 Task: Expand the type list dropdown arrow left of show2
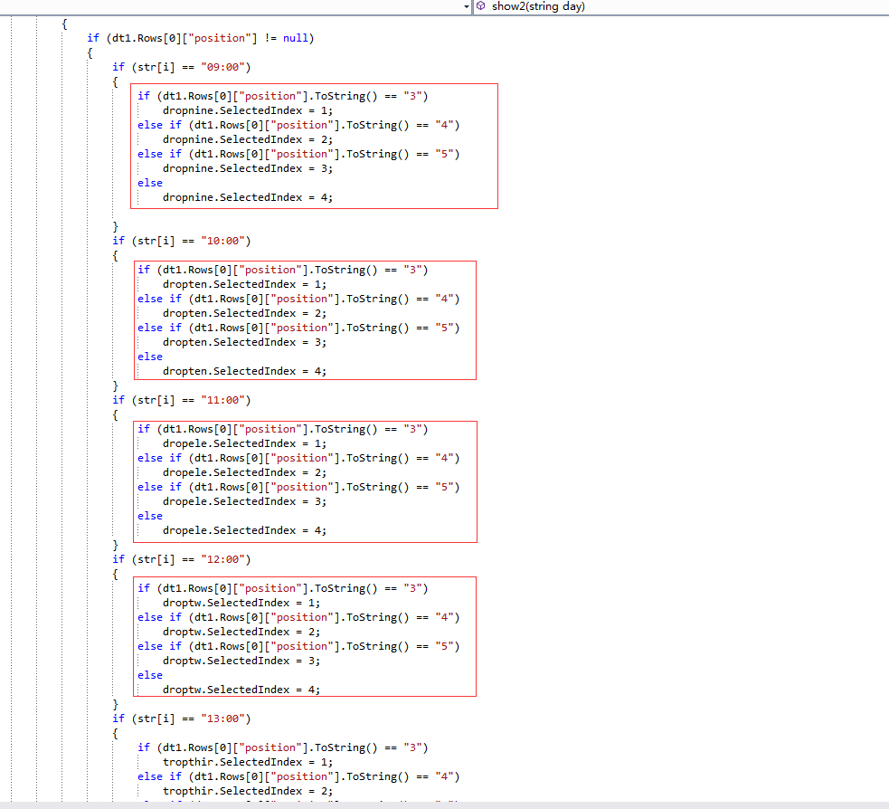click(x=467, y=6)
